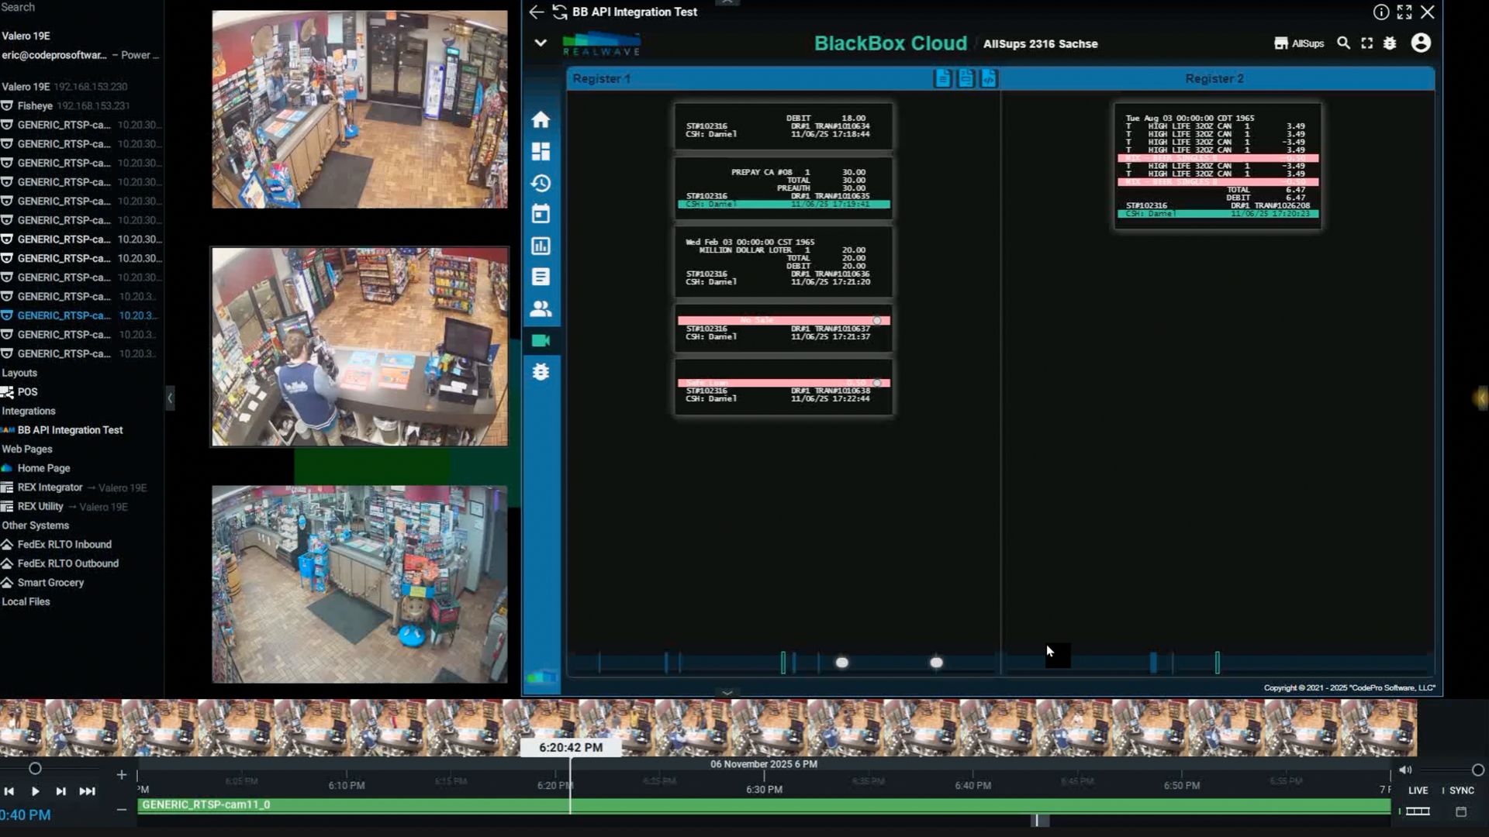Open REX Integrator web page item
This screenshot has width=1489, height=837.
tap(50, 487)
